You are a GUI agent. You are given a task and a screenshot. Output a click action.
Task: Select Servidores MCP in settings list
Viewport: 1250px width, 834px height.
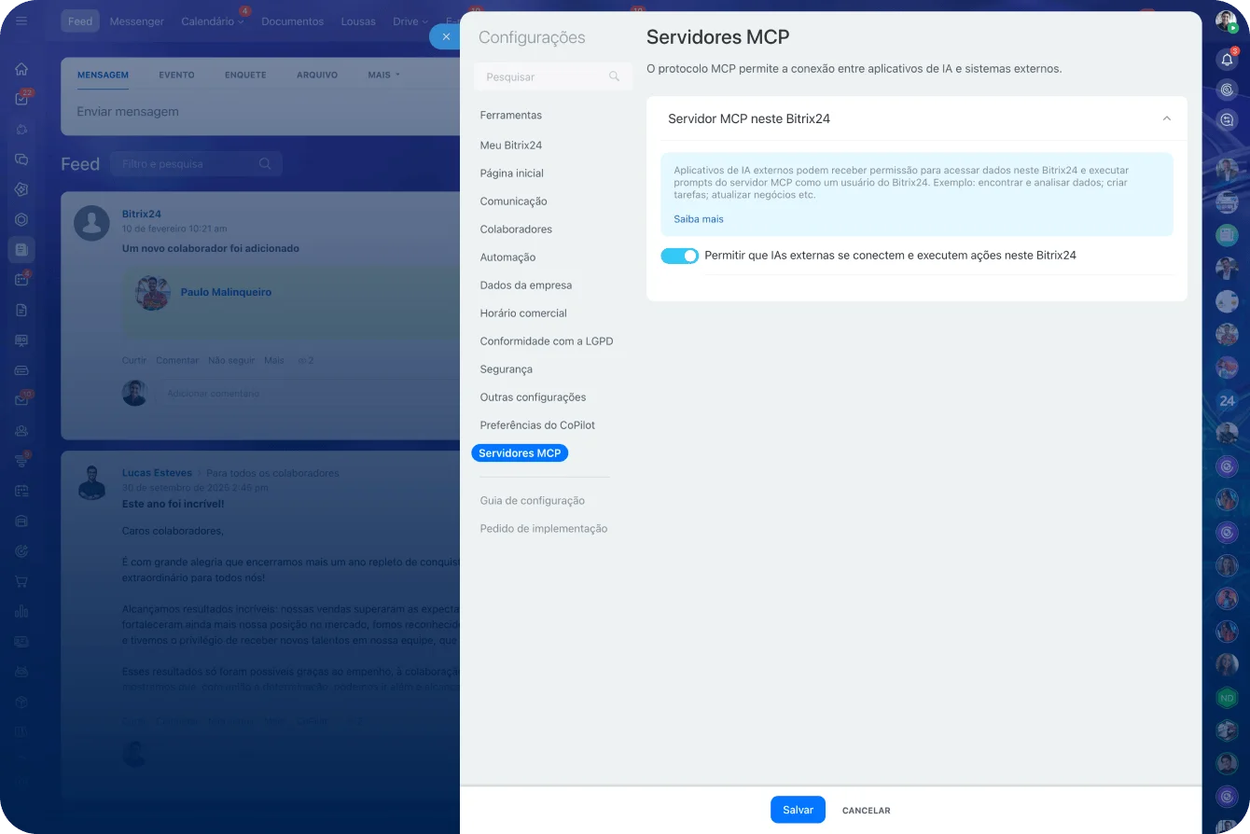coord(520,453)
